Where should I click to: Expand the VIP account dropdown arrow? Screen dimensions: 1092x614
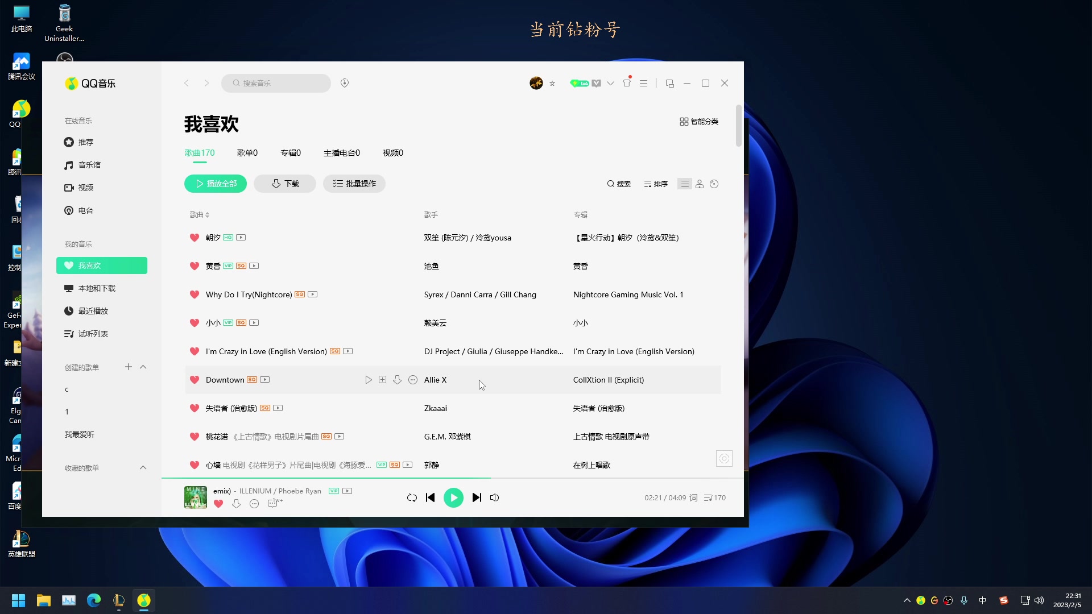[610, 83]
